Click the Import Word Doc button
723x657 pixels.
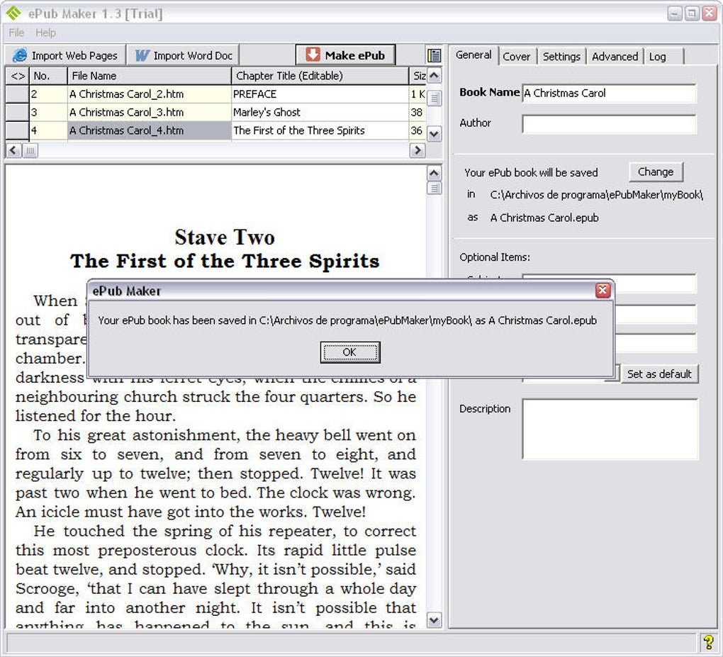click(x=183, y=56)
